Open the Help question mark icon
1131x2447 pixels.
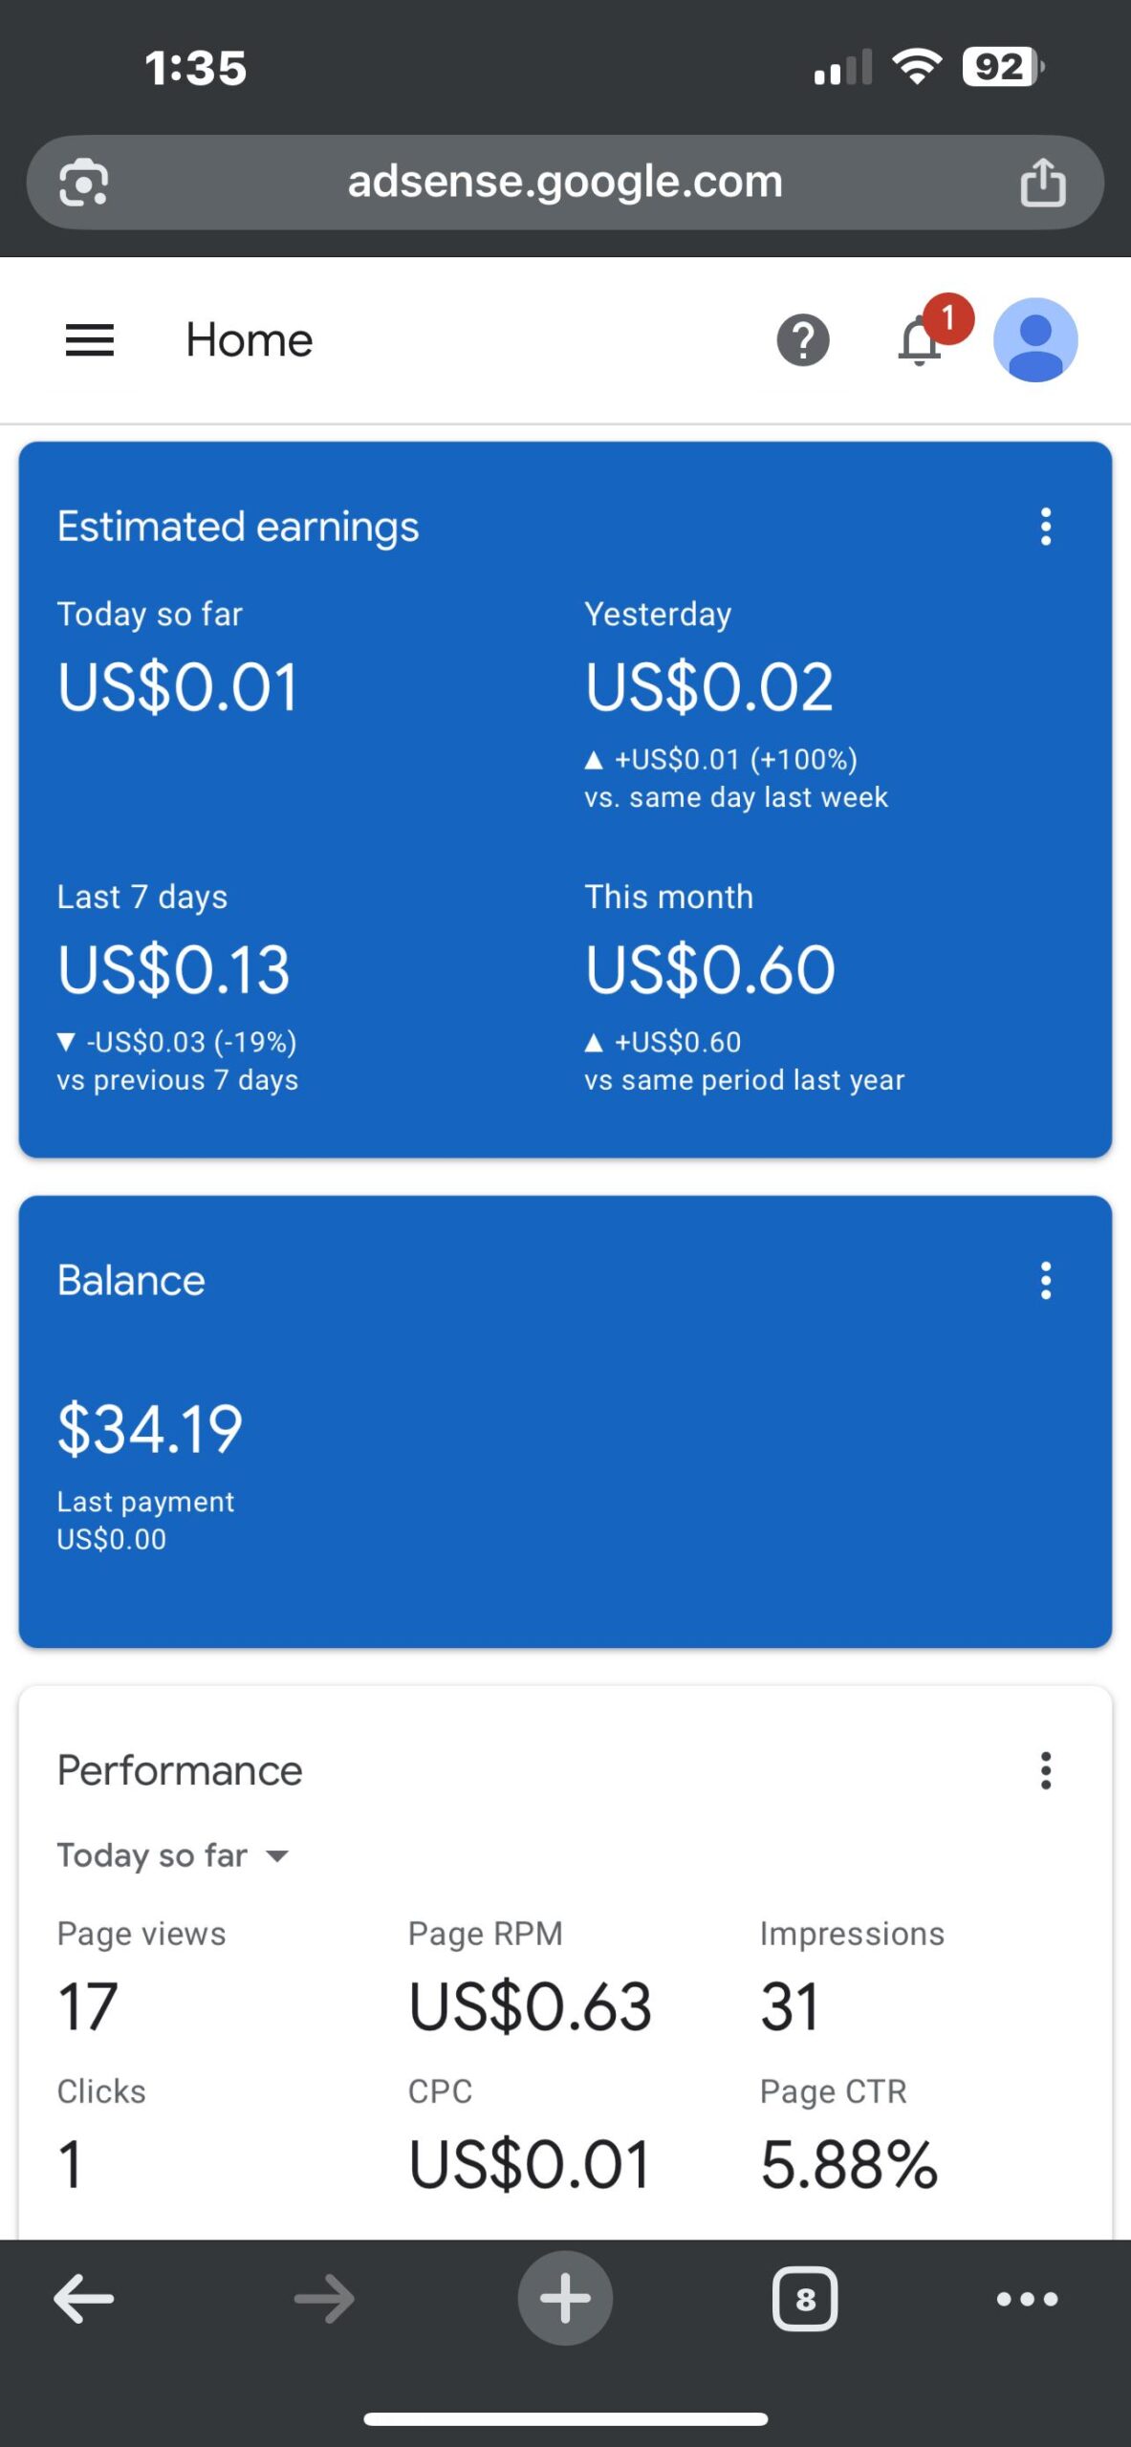point(802,340)
